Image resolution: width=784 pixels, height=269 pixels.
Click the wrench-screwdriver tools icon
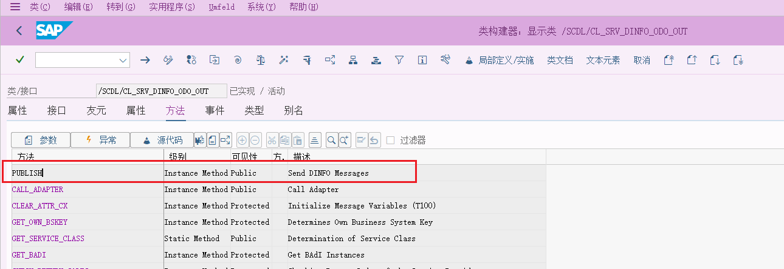click(445, 59)
